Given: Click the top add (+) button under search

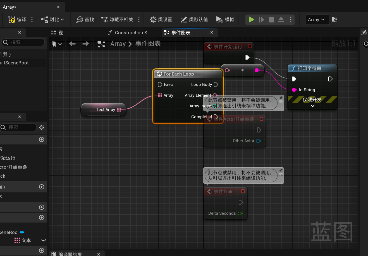Looking at the screenshot, I should 42,139.
